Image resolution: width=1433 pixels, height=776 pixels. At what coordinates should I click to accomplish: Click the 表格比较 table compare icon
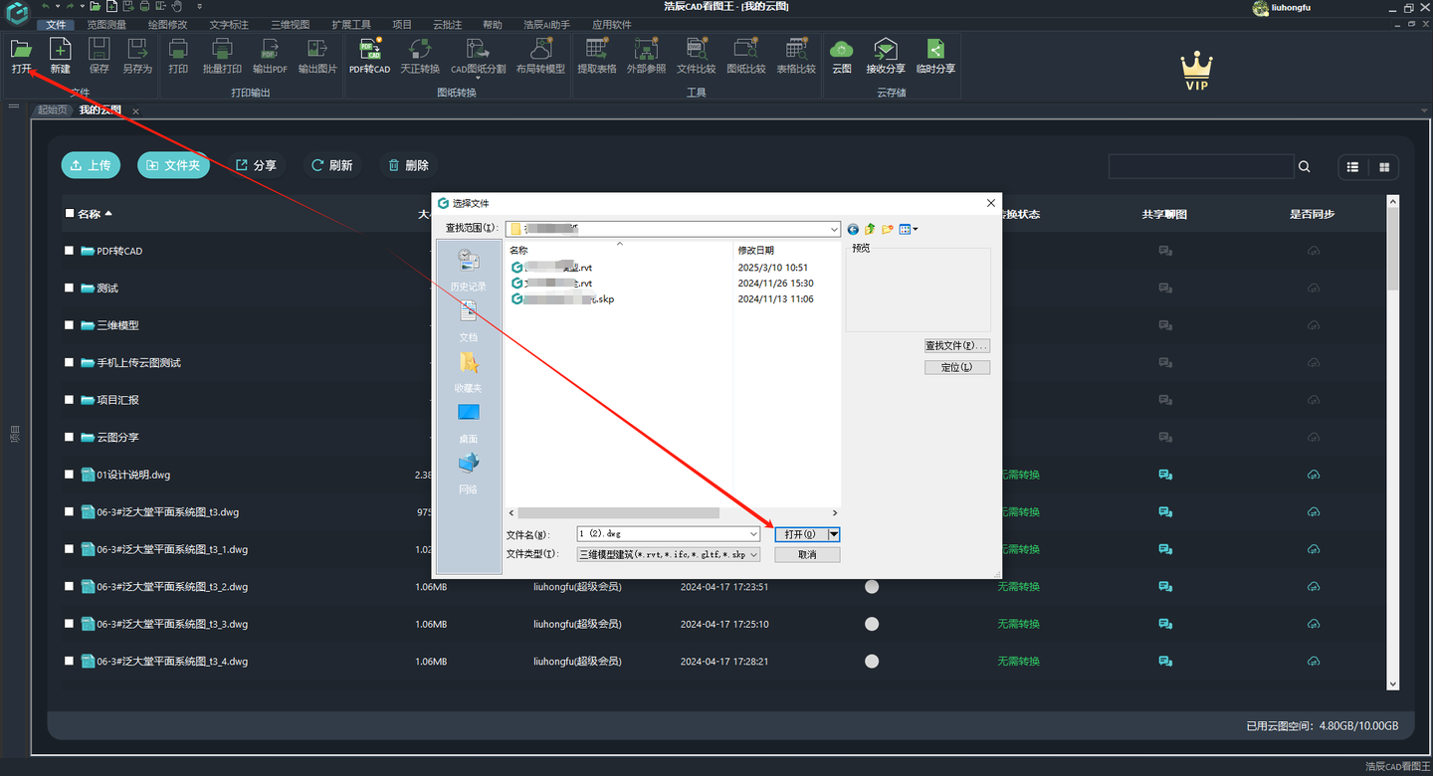(x=795, y=56)
